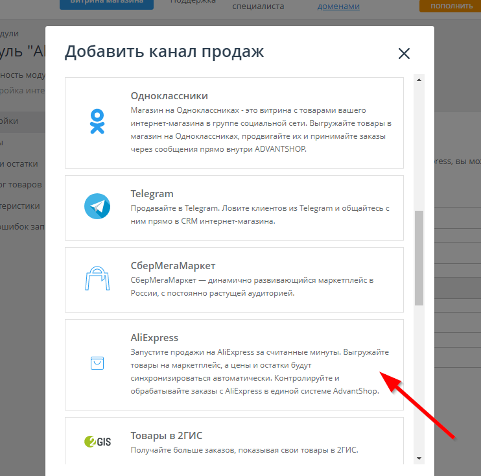Click the channel list scrollbar thumb
The image size is (481, 476).
(x=419, y=258)
